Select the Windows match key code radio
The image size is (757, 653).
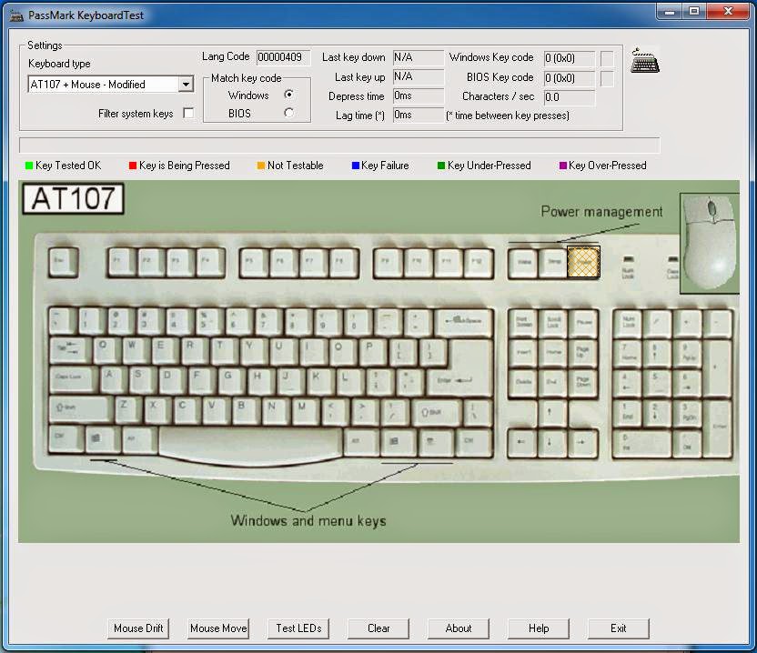pos(288,94)
